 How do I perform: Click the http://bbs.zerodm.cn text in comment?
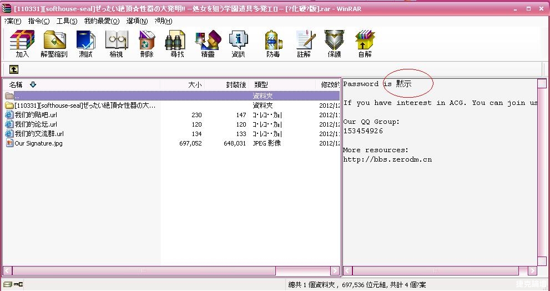click(x=387, y=159)
